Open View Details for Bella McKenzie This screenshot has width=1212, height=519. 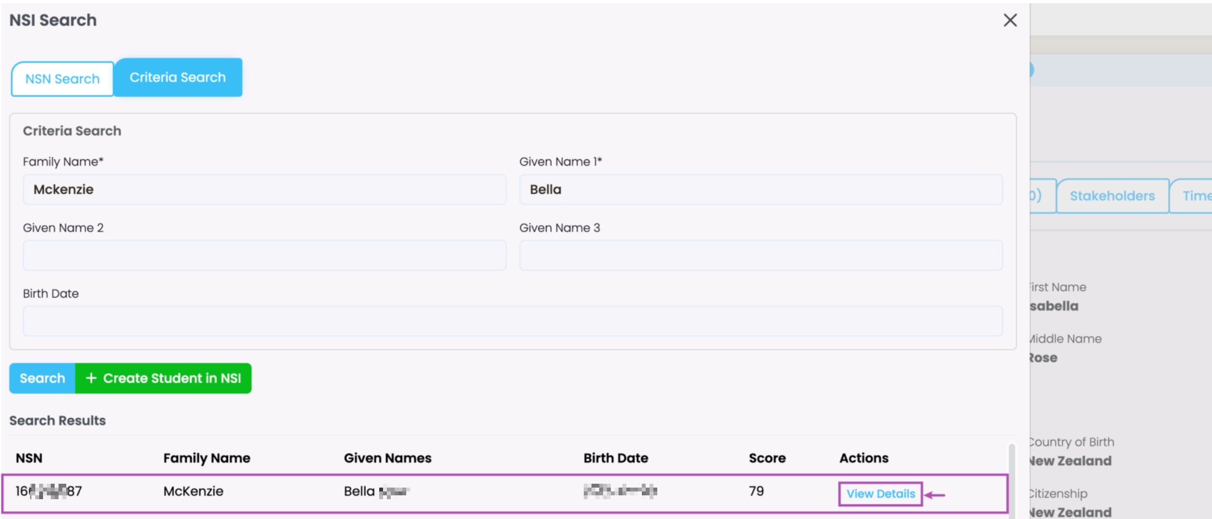pyautogui.click(x=880, y=493)
